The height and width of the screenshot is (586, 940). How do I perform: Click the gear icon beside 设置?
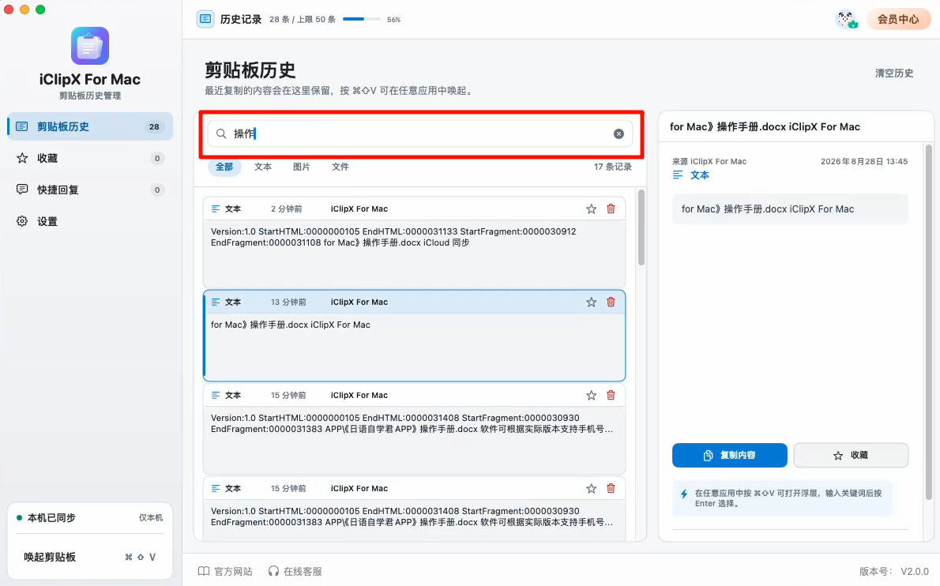[x=22, y=221]
